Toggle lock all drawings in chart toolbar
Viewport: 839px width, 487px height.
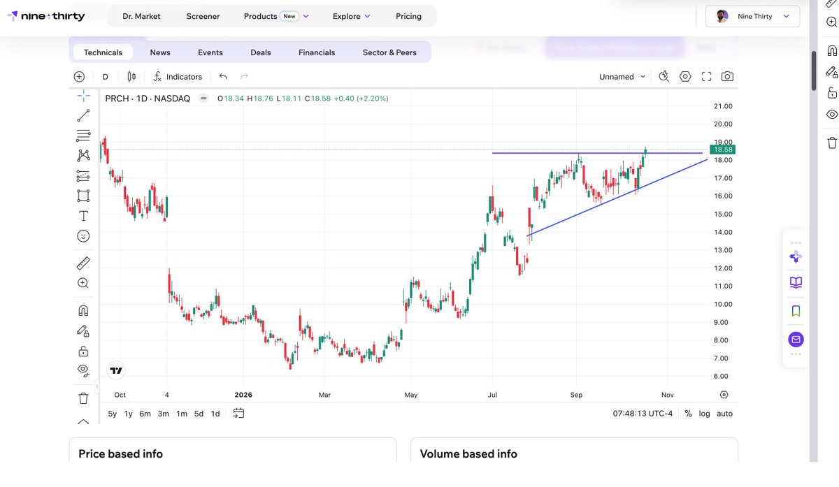point(83,351)
